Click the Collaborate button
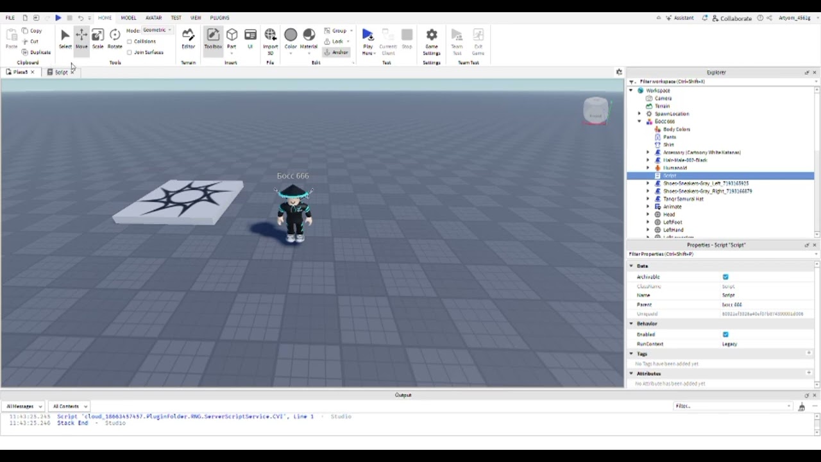Screen dimensions: 821x462 point(731,18)
